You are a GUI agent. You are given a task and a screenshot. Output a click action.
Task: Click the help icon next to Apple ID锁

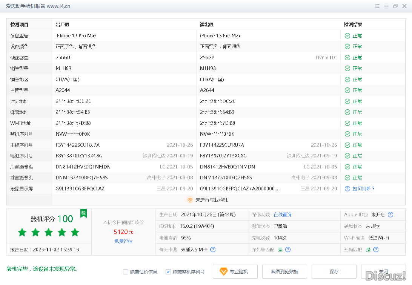coord(390,215)
